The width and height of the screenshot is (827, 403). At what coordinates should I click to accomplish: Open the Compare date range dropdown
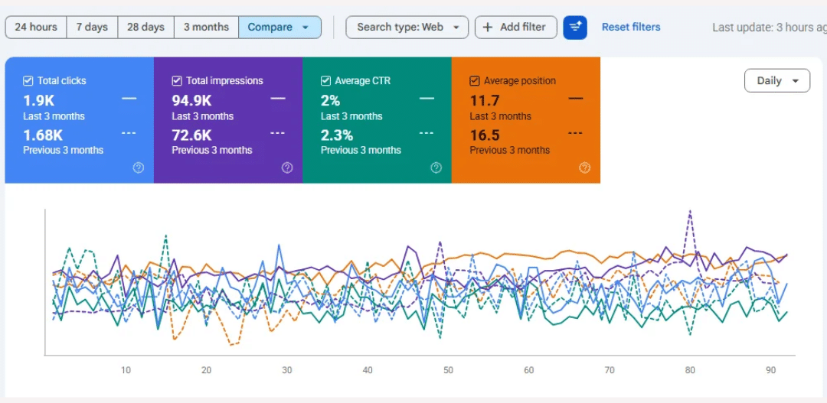[279, 27]
